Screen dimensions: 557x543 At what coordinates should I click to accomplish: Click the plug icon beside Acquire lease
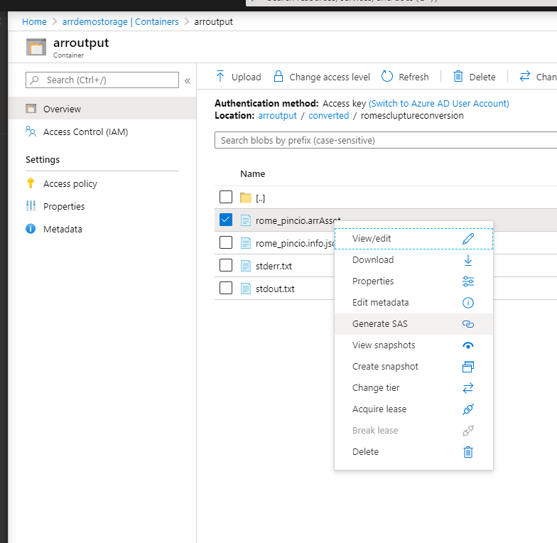tap(468, 409)
